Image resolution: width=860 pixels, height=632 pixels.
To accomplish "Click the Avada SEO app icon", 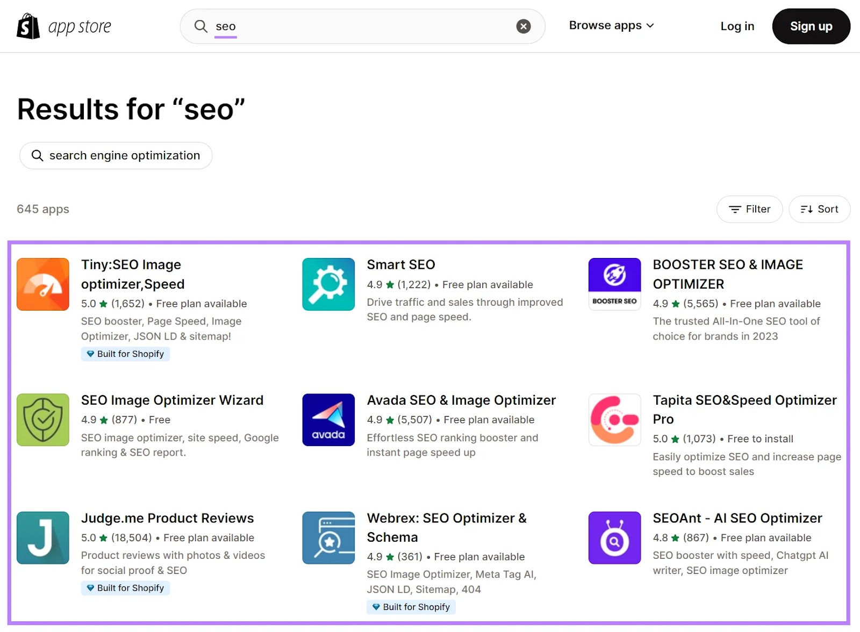I will 328,420.
